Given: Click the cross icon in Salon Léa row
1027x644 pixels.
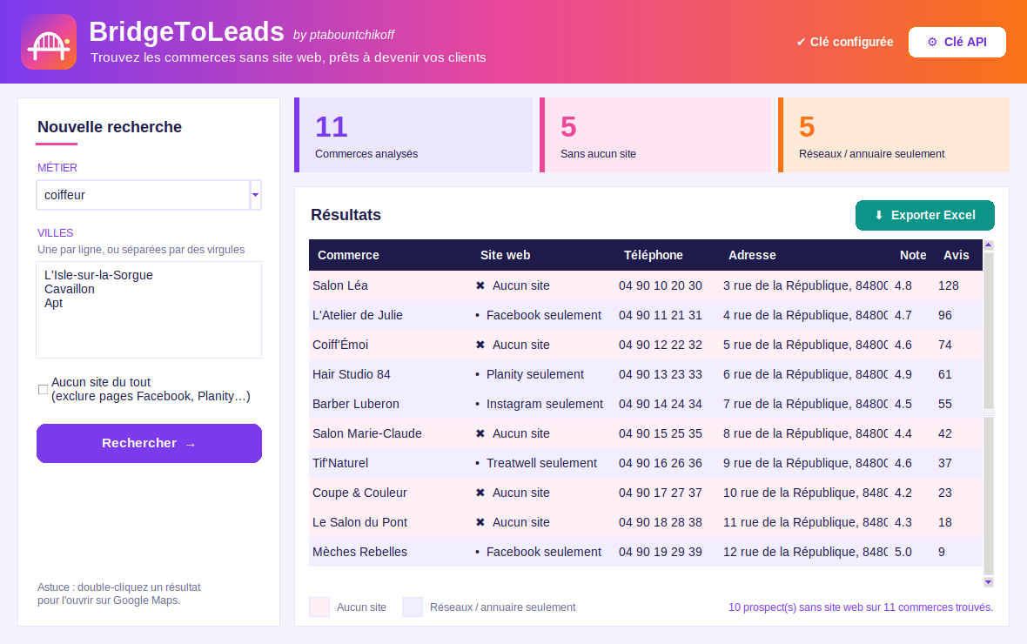Looking at the screenshot, I should [x=480, y=285].
